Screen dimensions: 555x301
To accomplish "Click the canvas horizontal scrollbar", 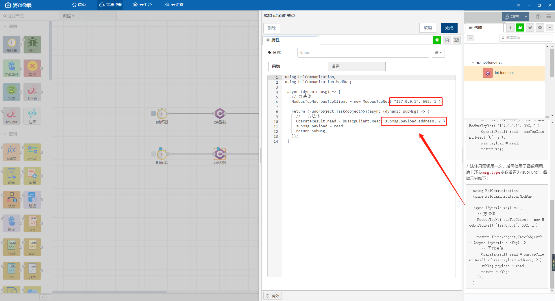I will click(109, 292).
